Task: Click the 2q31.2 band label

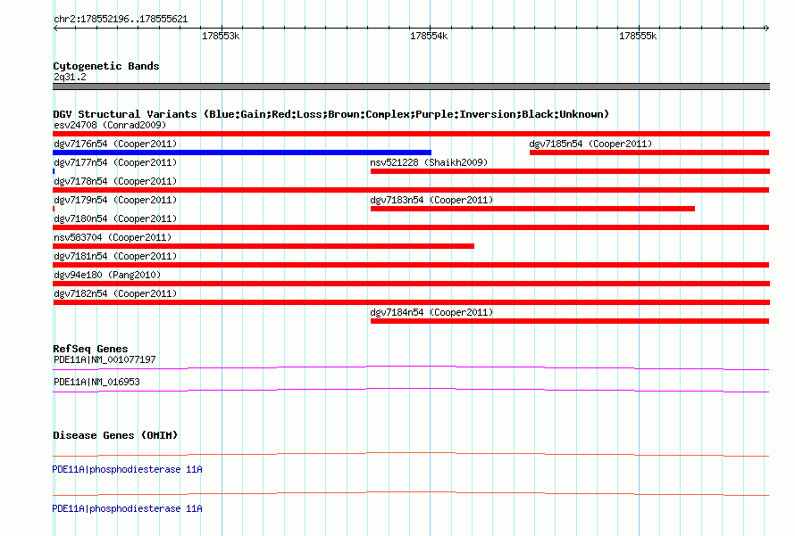Action: [70, 77]
